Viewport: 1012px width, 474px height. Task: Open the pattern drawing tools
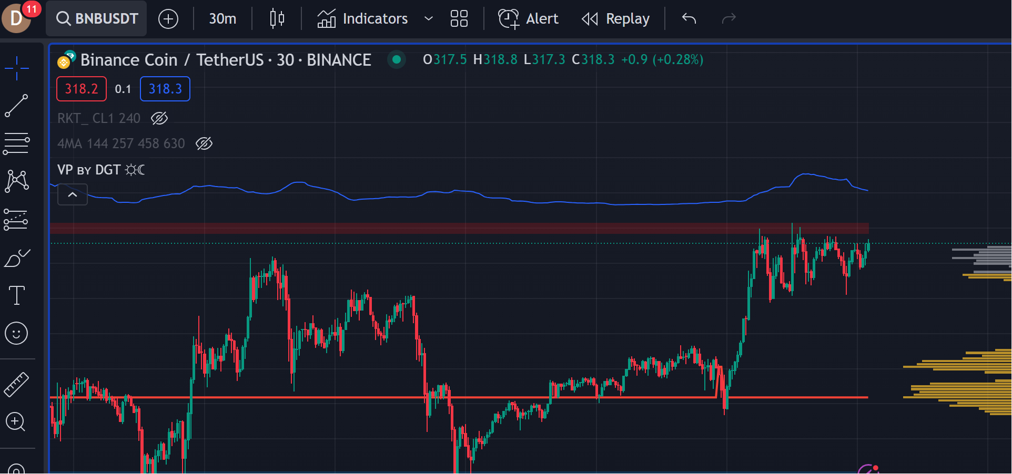[x=17, y=181]
